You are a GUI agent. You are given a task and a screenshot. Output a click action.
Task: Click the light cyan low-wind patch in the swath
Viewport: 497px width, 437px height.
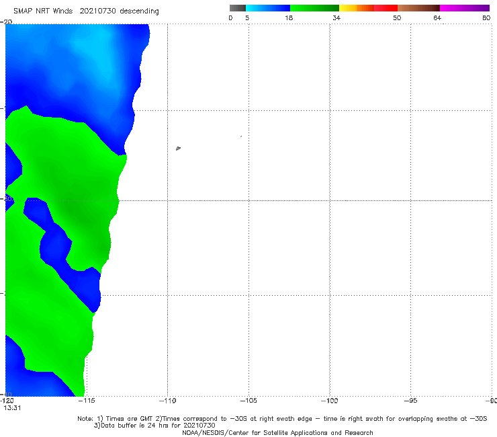coord(101,51)
